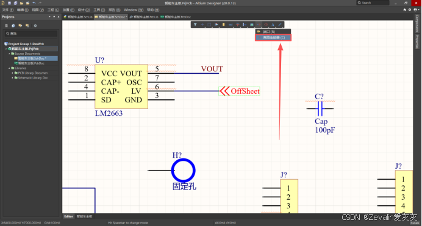
Task: Click the Panels button in status bar
Action: 415,223
